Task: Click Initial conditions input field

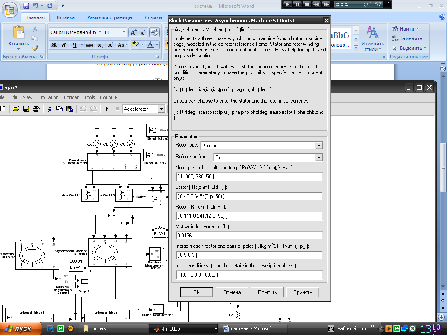Action: click(249, 275)
